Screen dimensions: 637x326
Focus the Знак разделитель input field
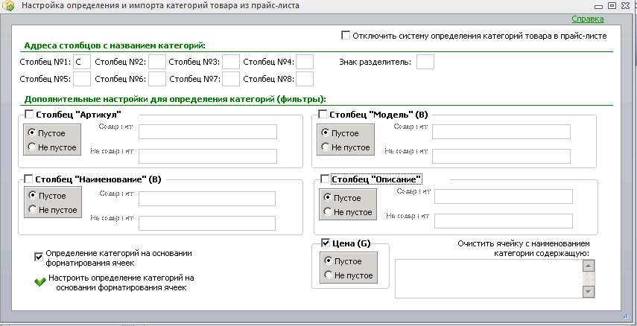(x=425, y=62)
